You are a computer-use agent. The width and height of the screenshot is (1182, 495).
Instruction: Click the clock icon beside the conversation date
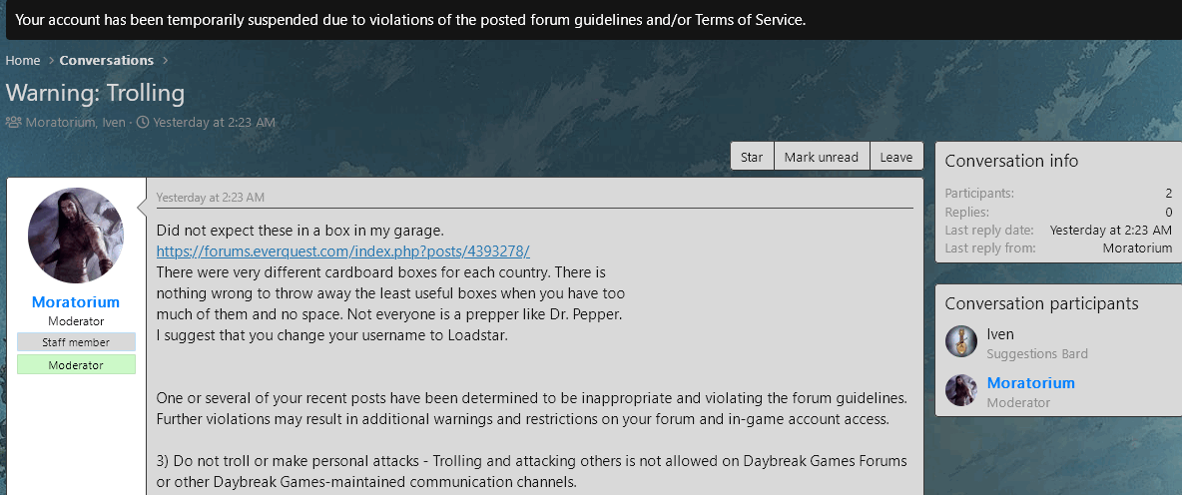(x=143, y=123)
